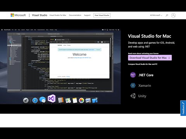Click the Maps icon in dock
This screenshot has height=139, width=186.
[68, 100]
